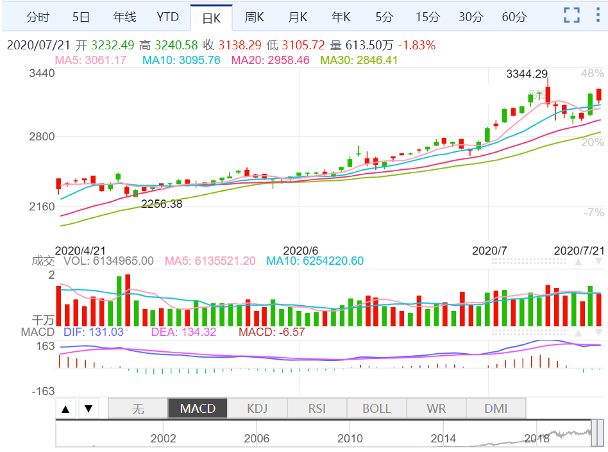Image resolution: width=608 pixels, height=452 pixels.
Task: Click the DIF: 131.03 label
Action: tap(94, 332)
